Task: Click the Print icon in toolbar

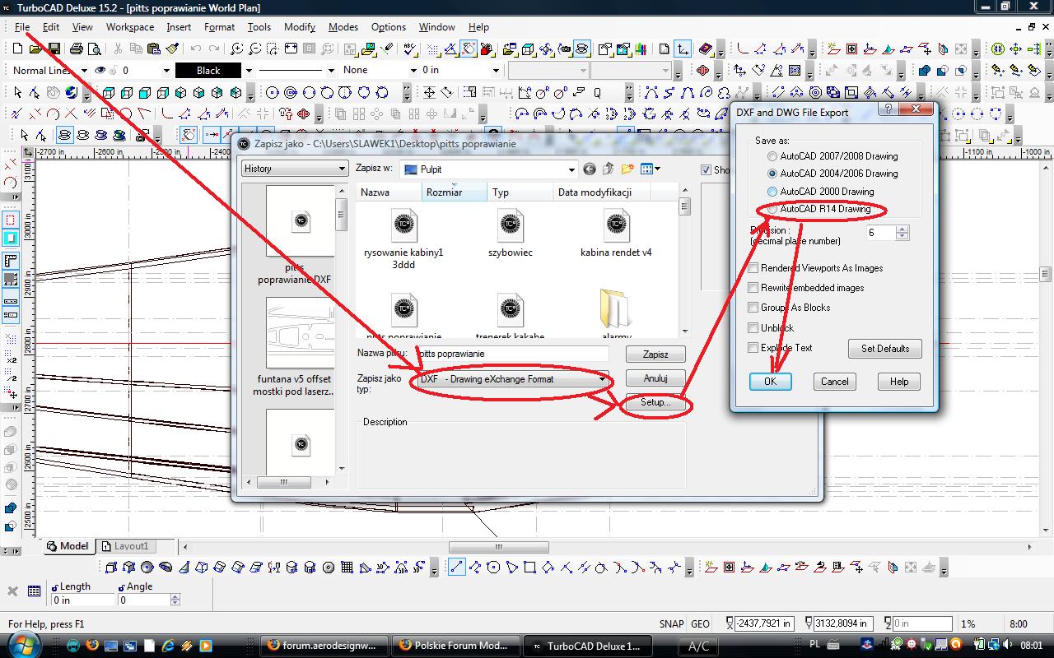Action: 77,49
